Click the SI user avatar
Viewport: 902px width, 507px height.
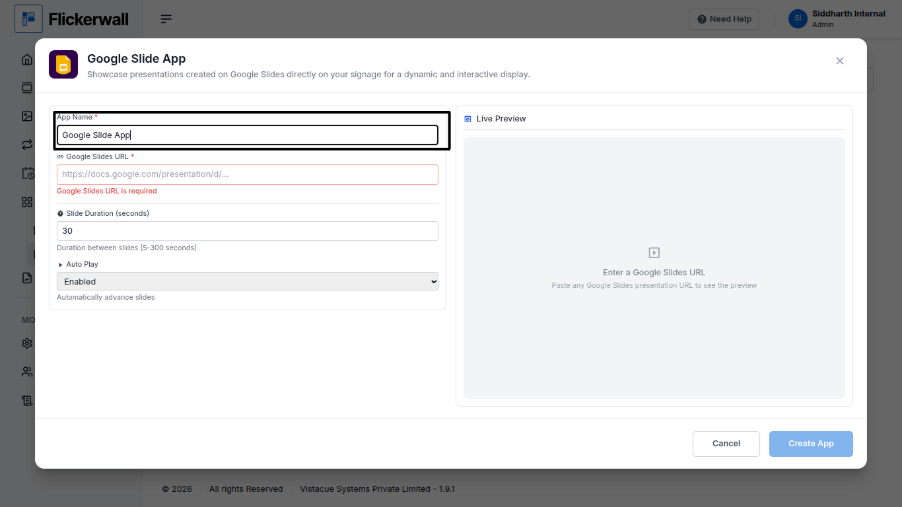(798, 18)
